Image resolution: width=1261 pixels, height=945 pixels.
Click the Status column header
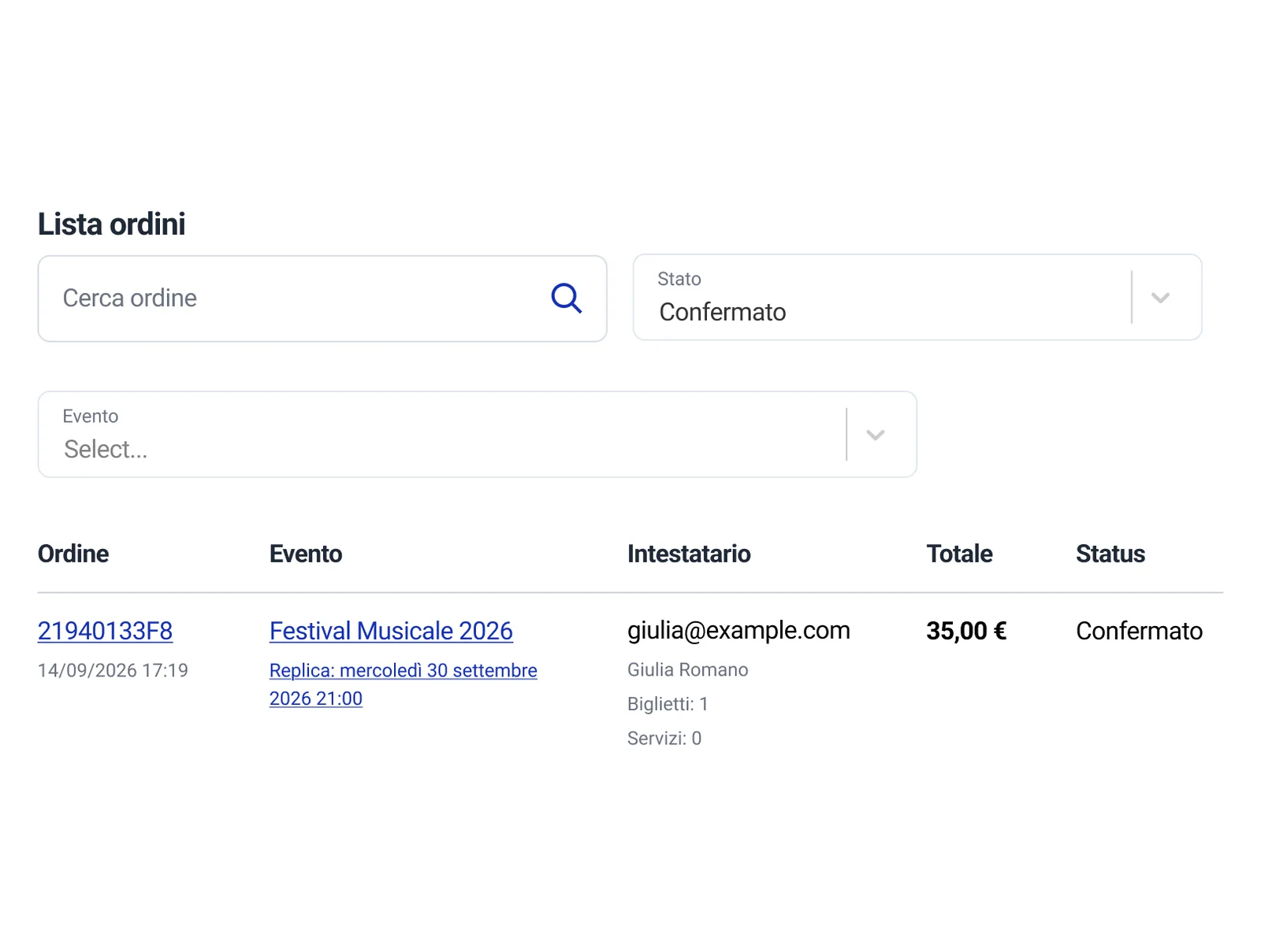coord(1110,554)
